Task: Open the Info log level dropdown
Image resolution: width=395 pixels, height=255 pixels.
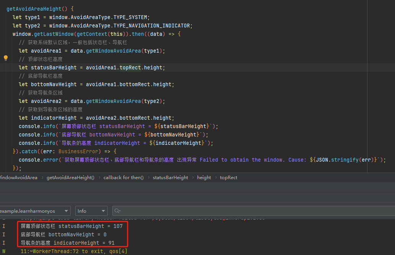Action: (x=91, y=211)
